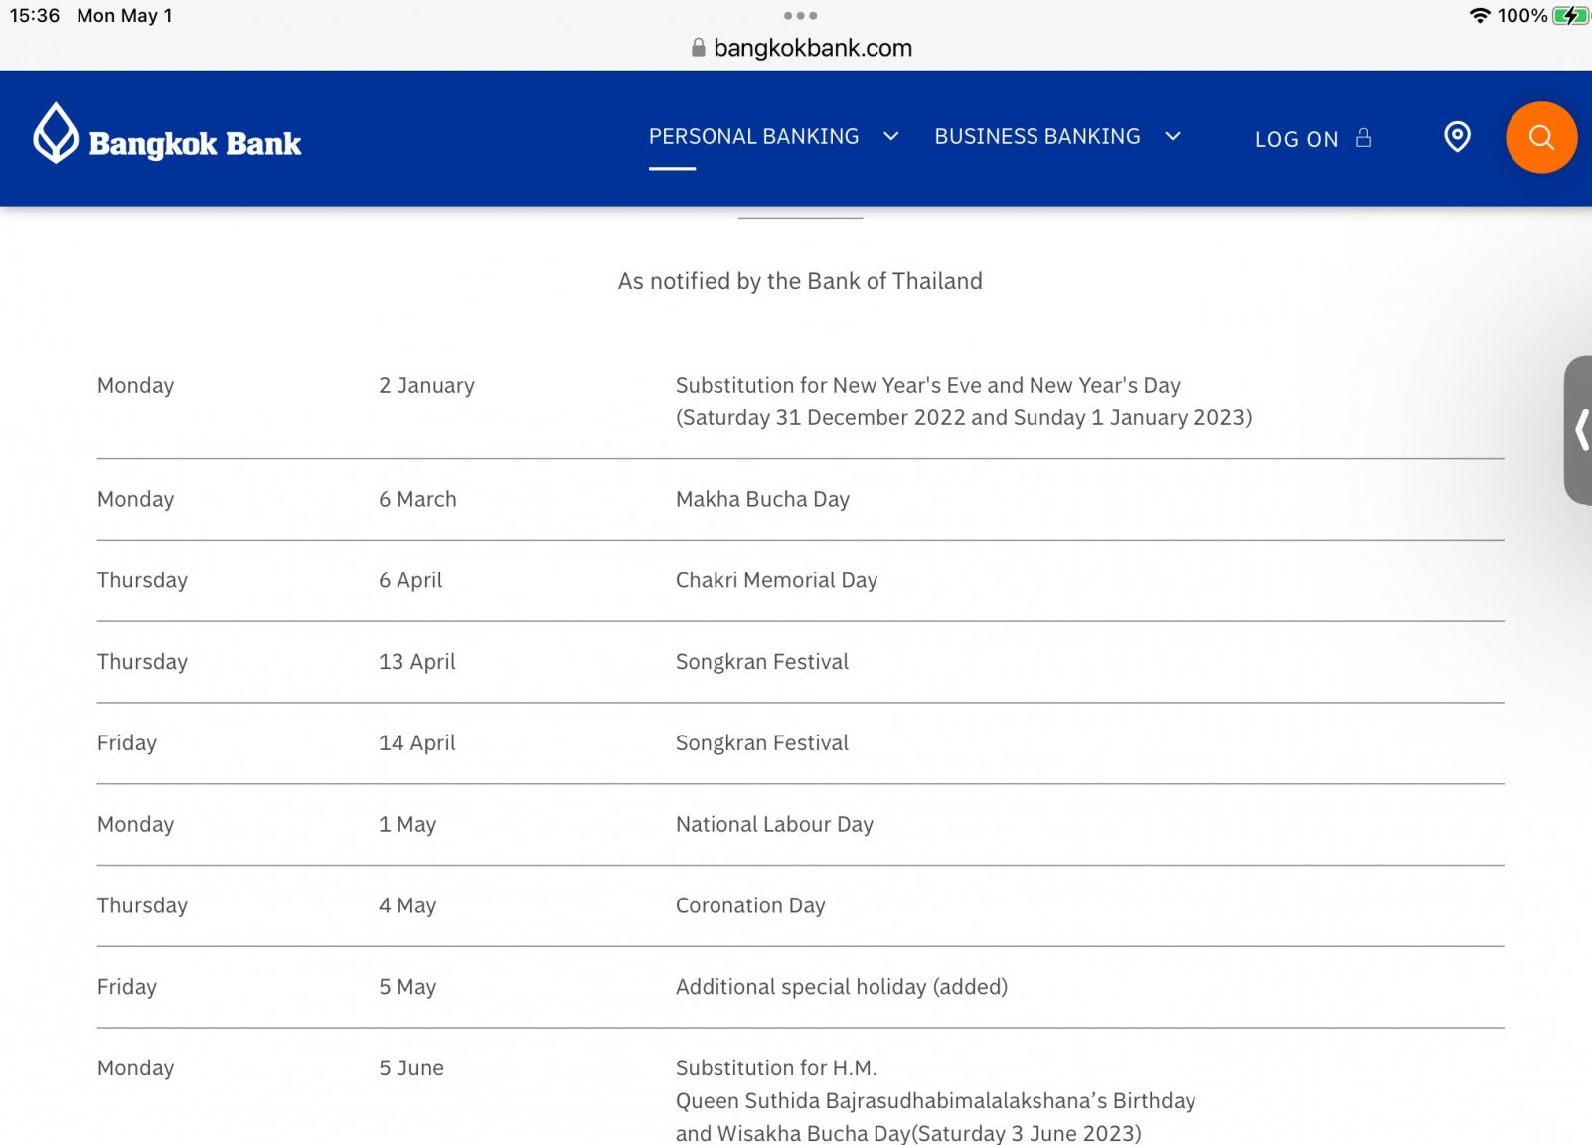Screen dimensions: 1592x1145
Task: Click 'Substitution for New Year's Eve' description
Action: 928,385
